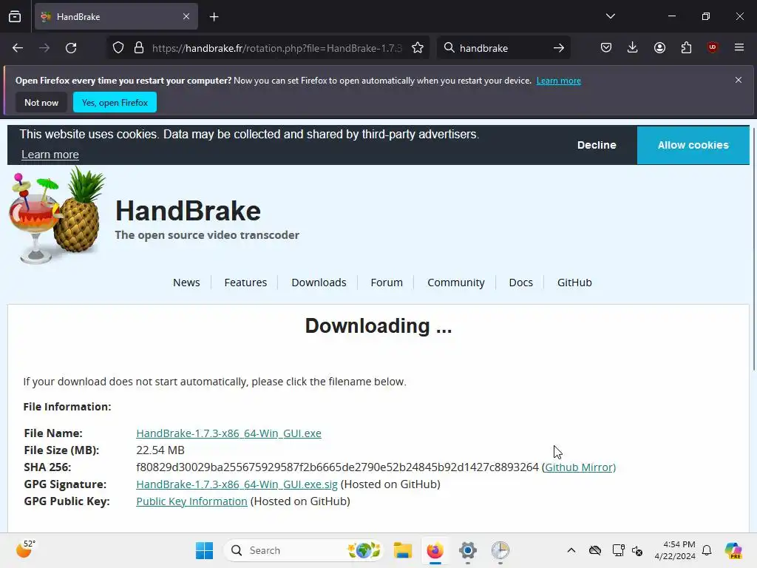Expand the list all tabs chevron
The image size is (757, 568).
pos(610,16)
